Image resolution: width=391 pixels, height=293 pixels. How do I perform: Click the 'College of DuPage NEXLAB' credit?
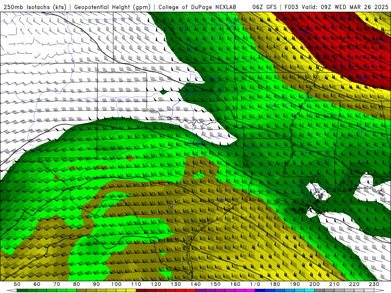[x=197, y=7]
